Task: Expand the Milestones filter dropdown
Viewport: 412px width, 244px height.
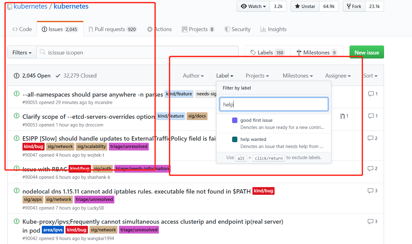Action: (298, 76)
